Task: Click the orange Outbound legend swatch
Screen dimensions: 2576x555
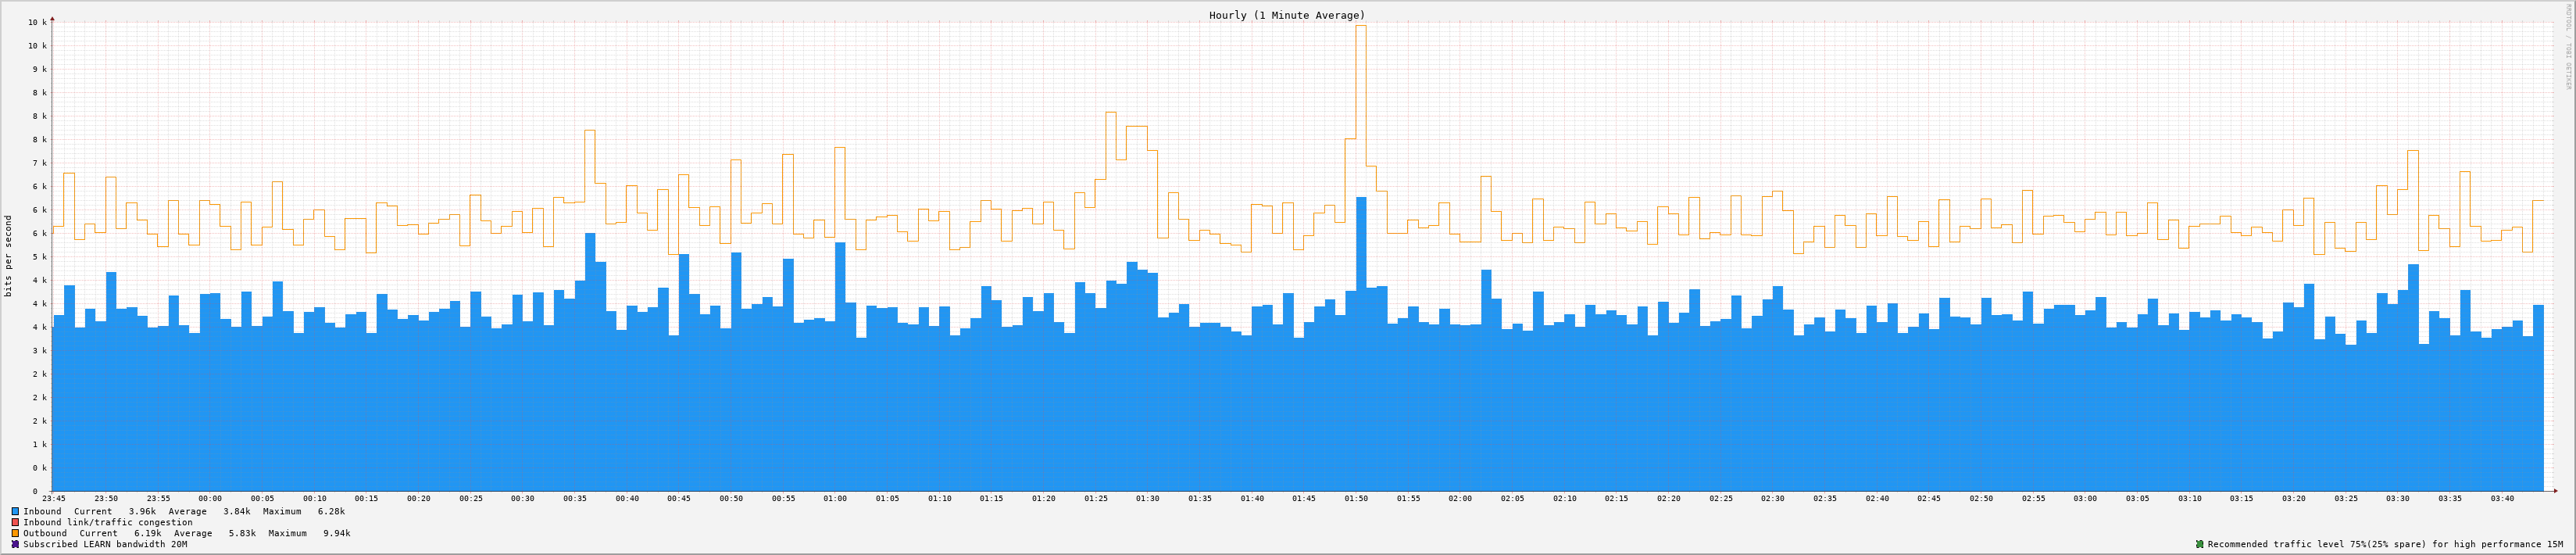Action: (x=15, y=533)
